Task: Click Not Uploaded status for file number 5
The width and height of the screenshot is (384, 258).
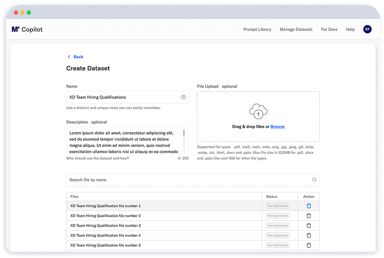Action: click(x=278, y=245)
